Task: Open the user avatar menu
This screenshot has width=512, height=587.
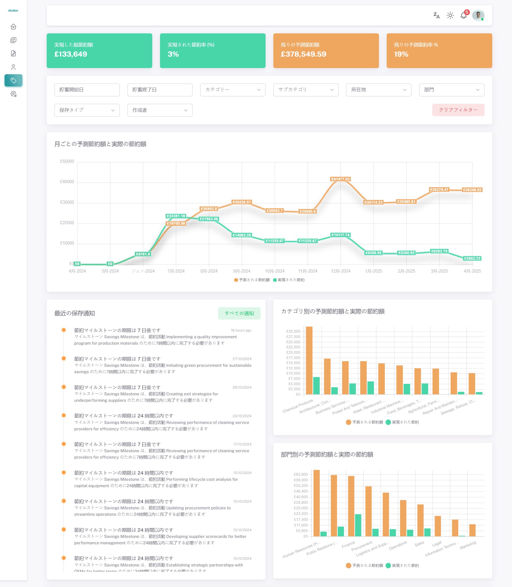Action: [x=478, y=15]
